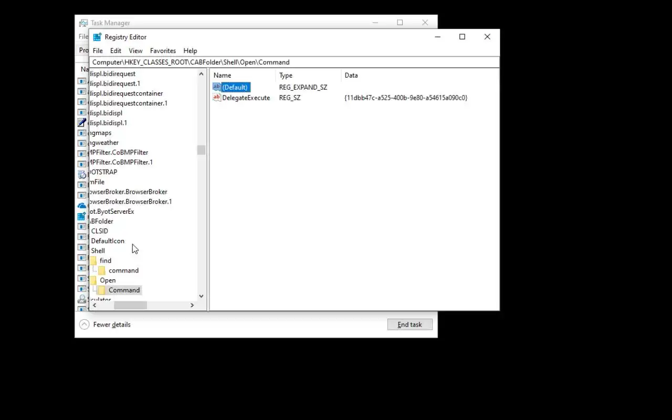Click the folder icon of lowercase command key
The image size is (672, 420).
click(102, 270)
